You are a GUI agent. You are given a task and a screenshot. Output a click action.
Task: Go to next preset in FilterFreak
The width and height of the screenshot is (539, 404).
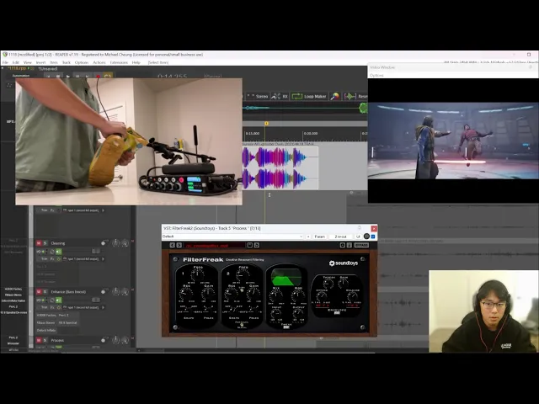[x=179, y=245]
